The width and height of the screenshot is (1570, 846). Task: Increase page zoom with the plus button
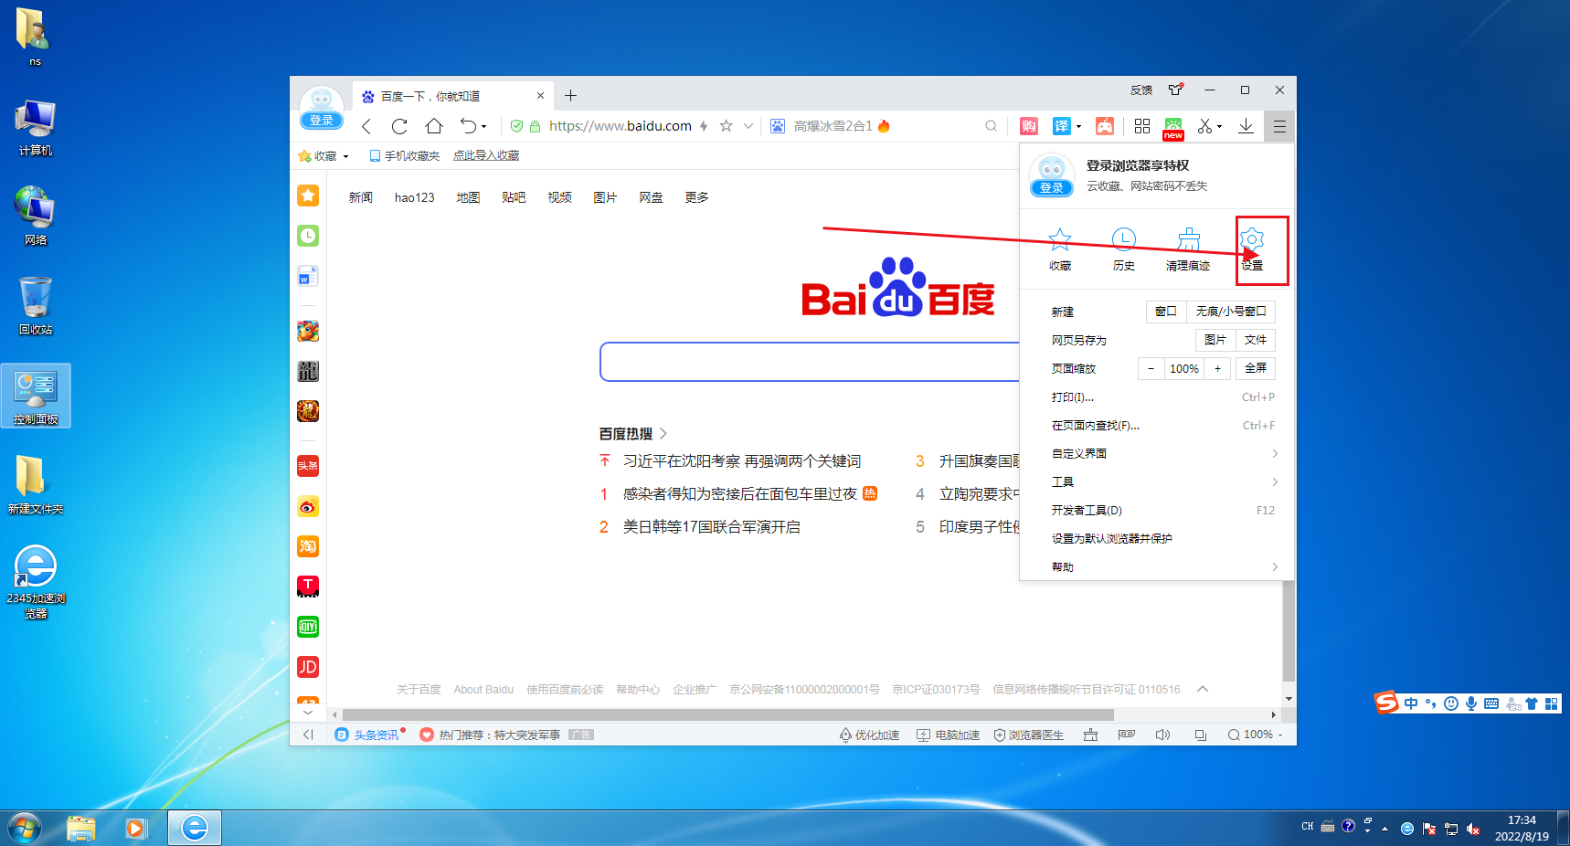point(1218,368)
